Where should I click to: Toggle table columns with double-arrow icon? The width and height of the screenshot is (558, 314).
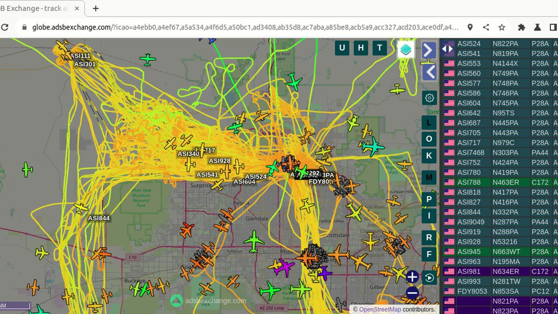[x=448, y=49]
